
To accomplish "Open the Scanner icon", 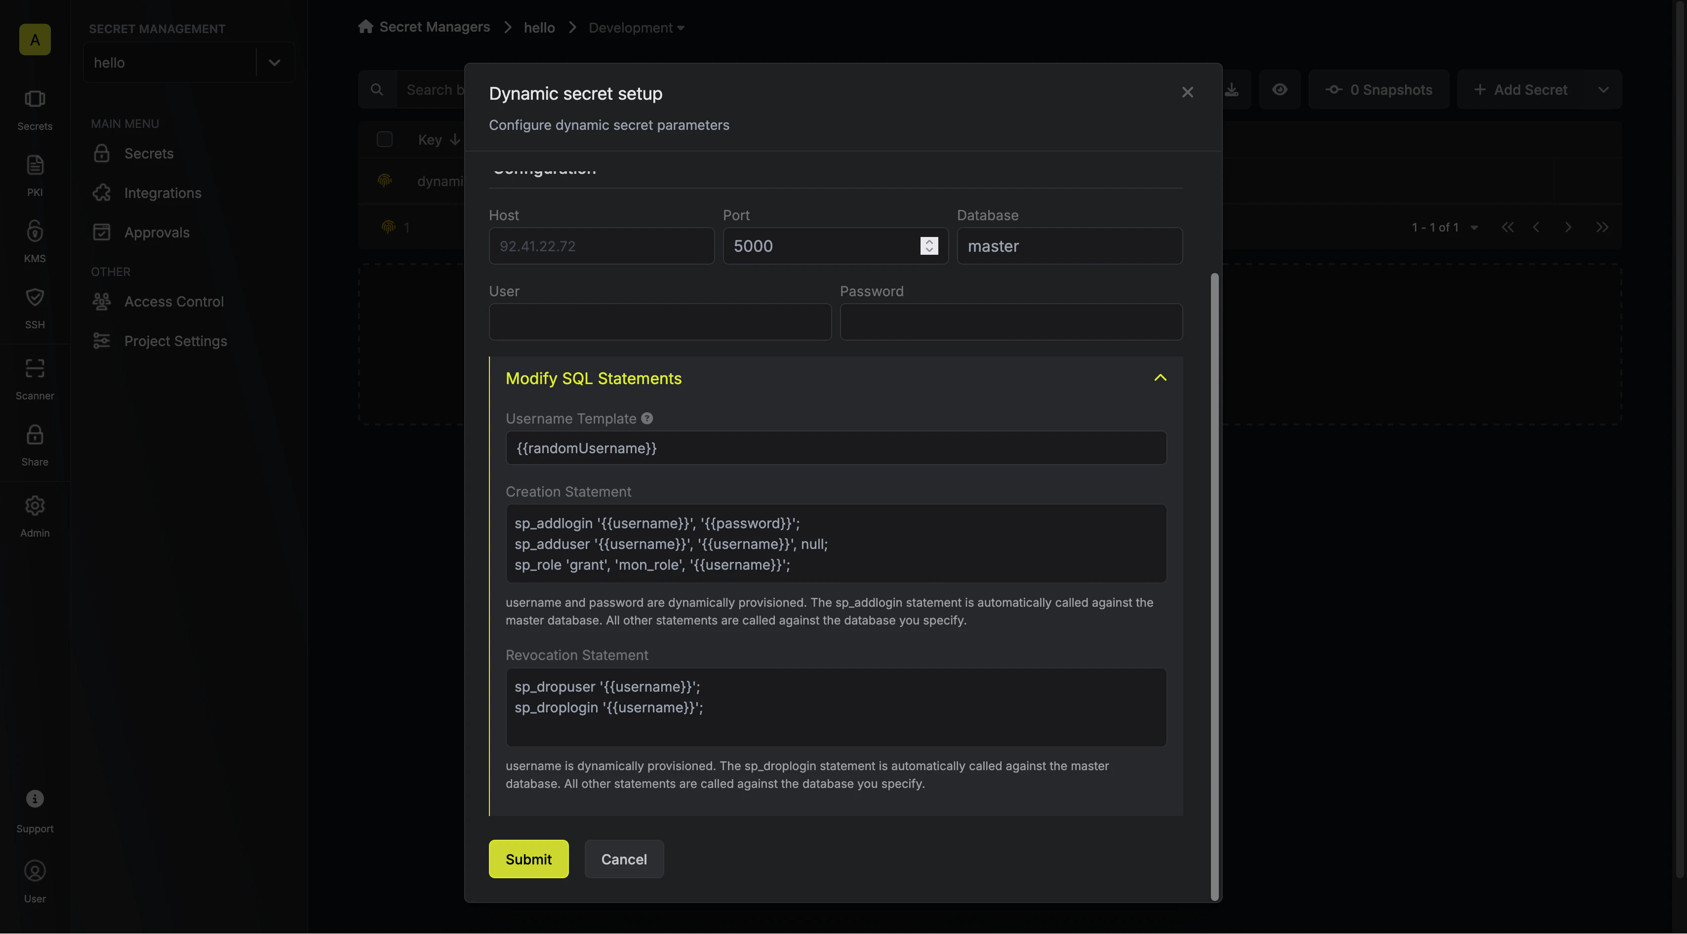I will pyautogui.click(x=35, y=368).
